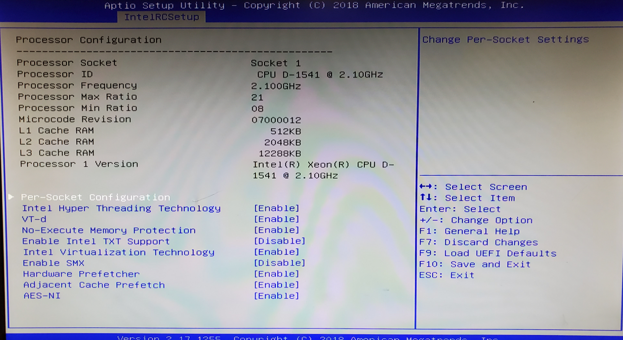
Task: Select Enable Intel TXT Support option
Action: pos(96,241)
